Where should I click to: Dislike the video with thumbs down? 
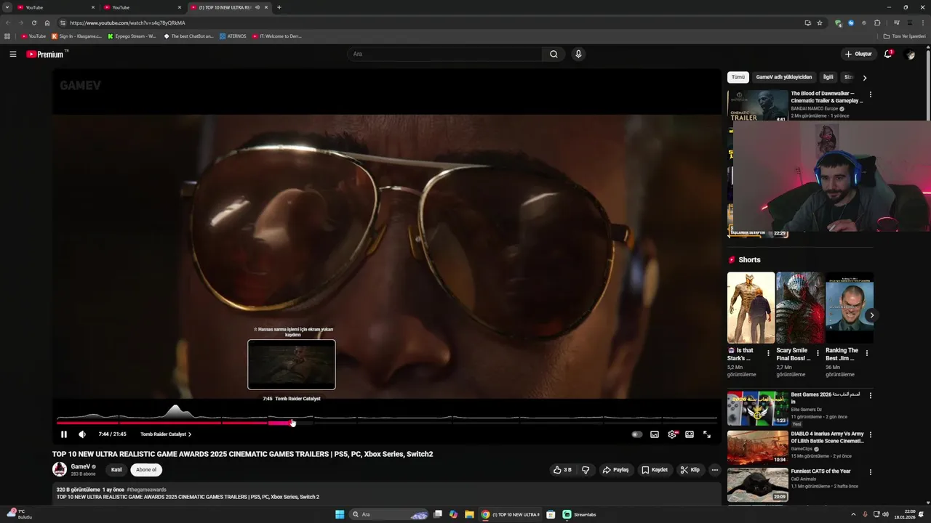point(586,470)
